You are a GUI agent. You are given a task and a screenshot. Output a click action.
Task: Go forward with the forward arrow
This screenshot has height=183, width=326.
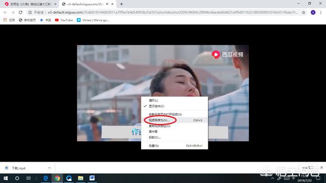point(13,12)
